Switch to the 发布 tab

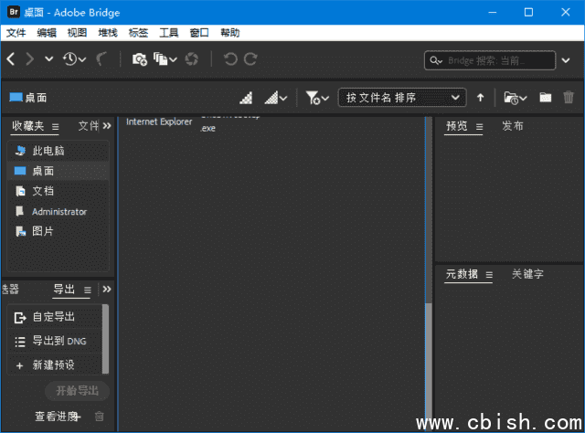[x=512, y=126]
